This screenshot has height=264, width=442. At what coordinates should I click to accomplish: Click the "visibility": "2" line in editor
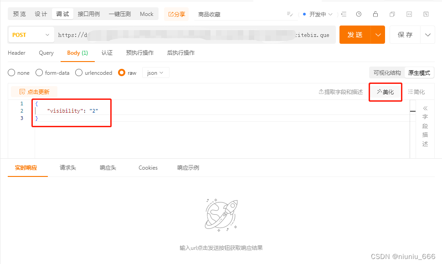click(72, 111)
